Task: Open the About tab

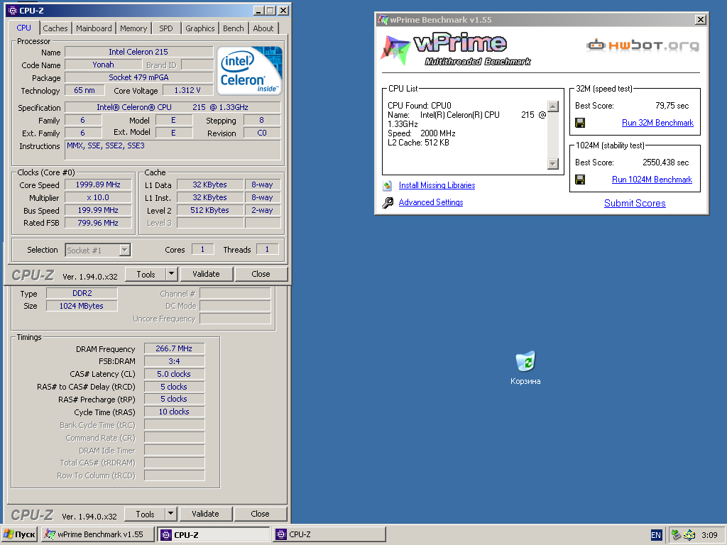Action: (263, 28)
